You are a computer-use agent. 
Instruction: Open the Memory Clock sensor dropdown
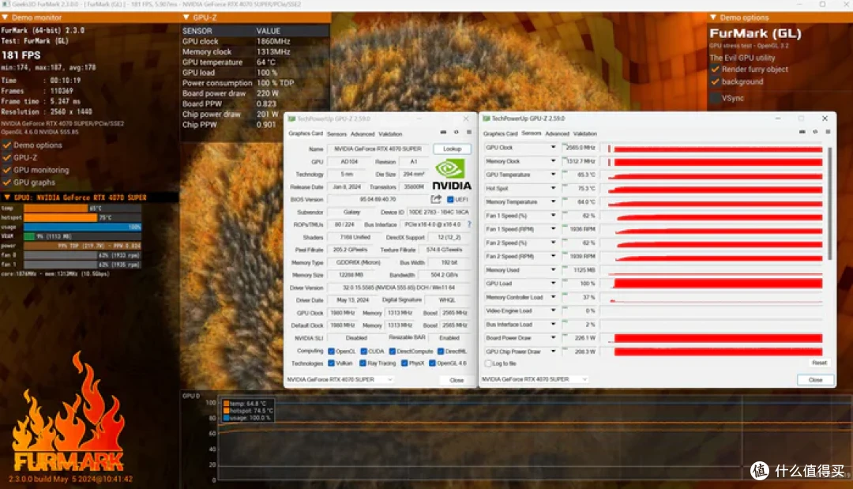point(553,161)
